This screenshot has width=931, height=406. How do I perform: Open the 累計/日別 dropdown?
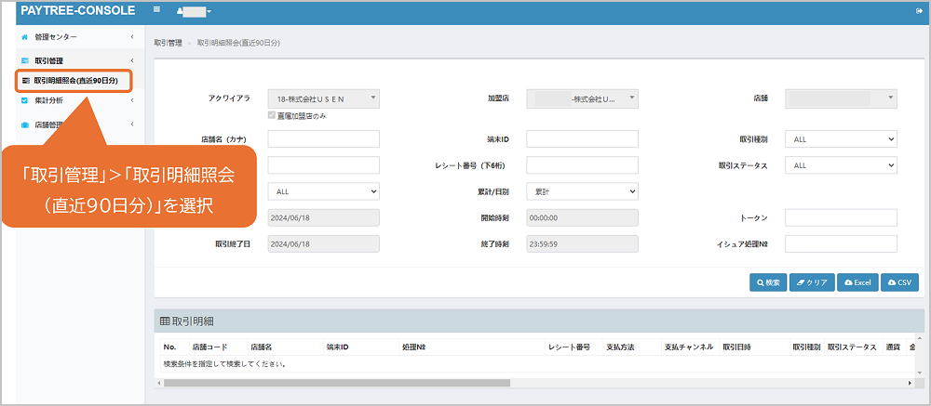(582, 191)
